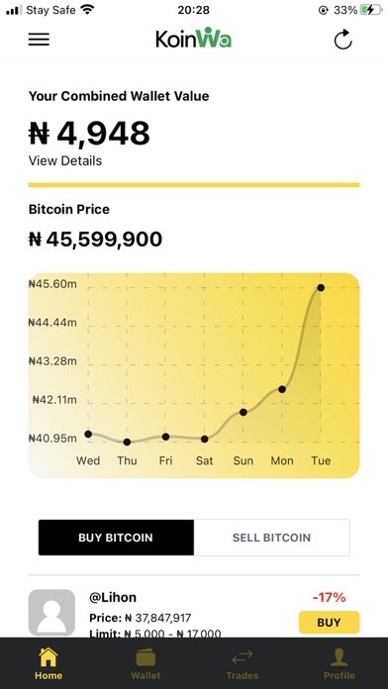Switch to SELL BITCOIN

point(271,538)
